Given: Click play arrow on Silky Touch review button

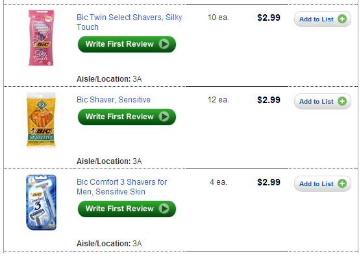Looking at the screenshot, I should [164, 44].
